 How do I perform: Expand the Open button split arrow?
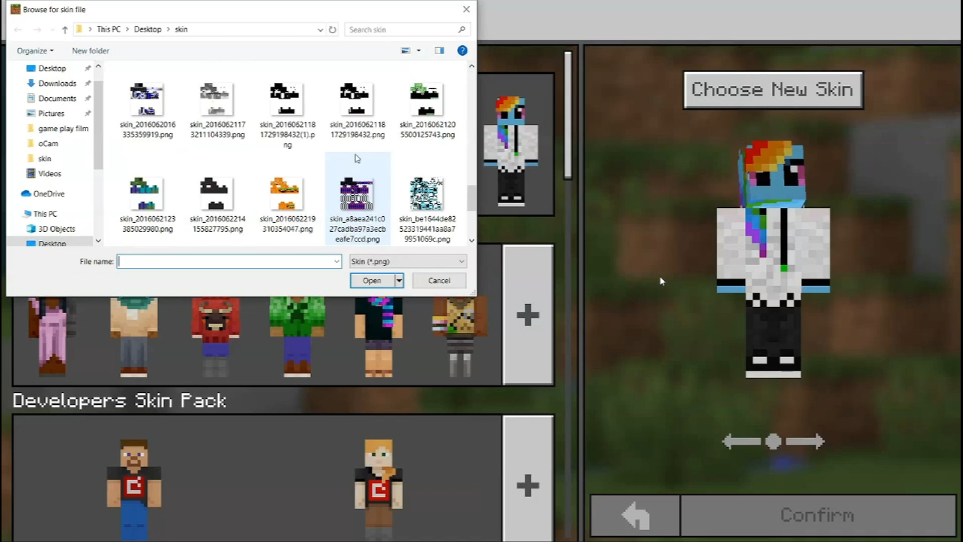click(x=399, y=281)
